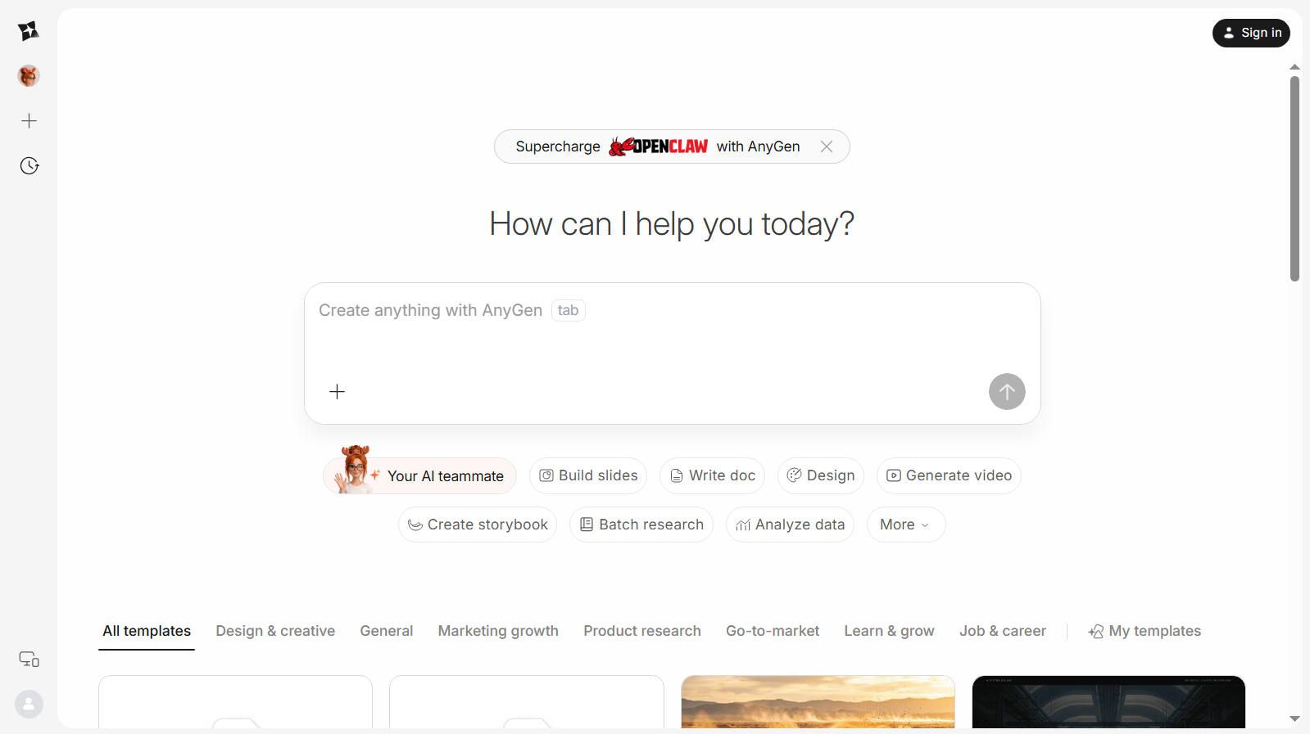Choose the Write doc option
The width and height of the screenshot is (1310, 734).
(712, 475)
